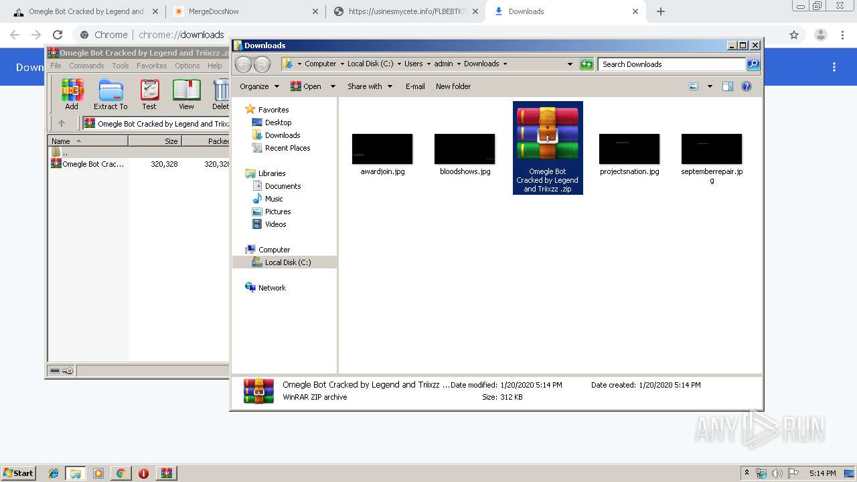Click the Search Downloads magnifier icon

(x=753, y=64)
